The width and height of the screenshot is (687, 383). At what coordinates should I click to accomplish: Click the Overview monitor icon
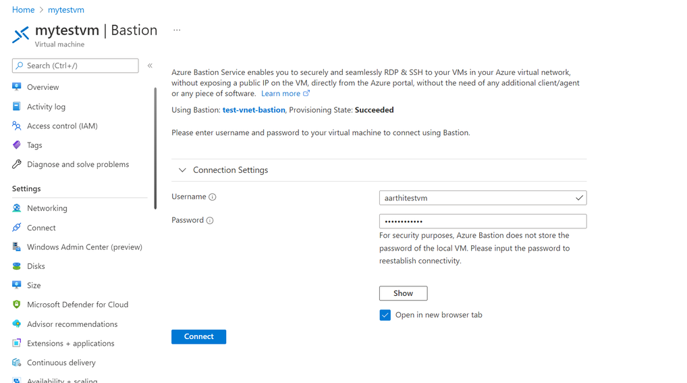(17, 86)
